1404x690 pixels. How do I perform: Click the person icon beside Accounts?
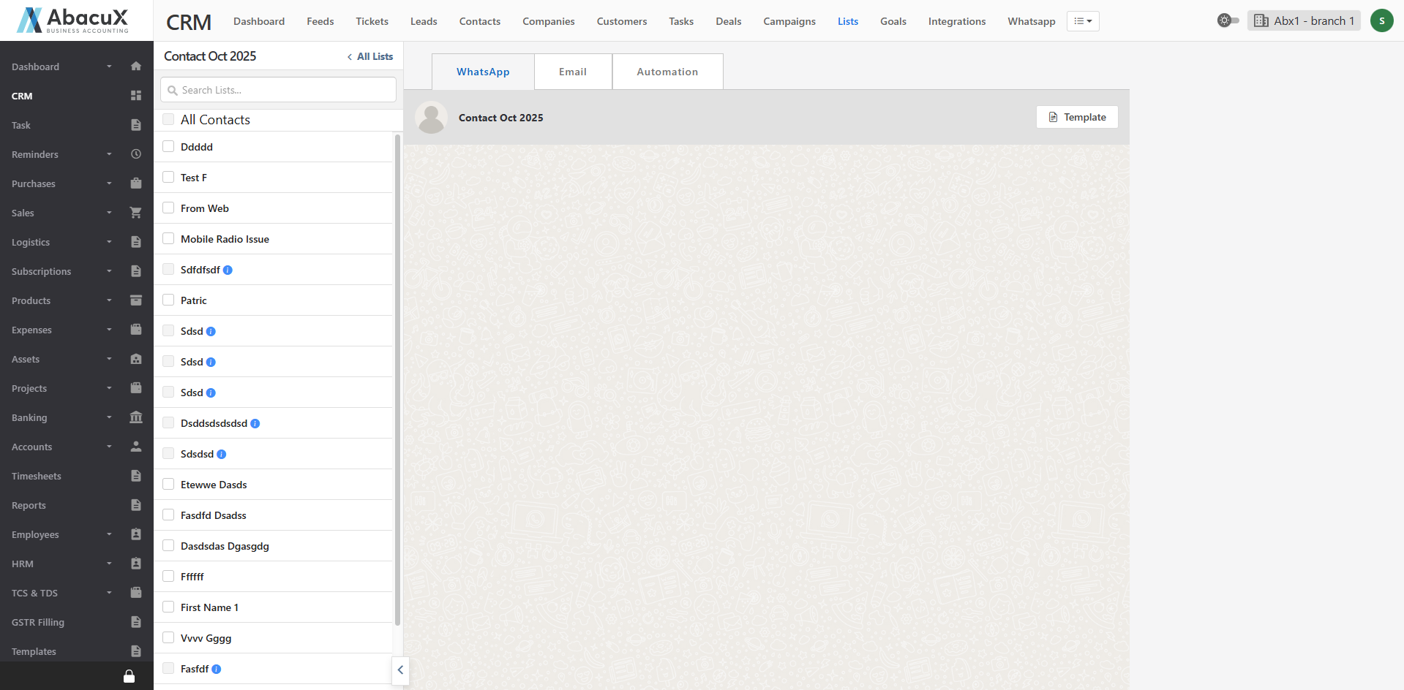tap(135, 447)
